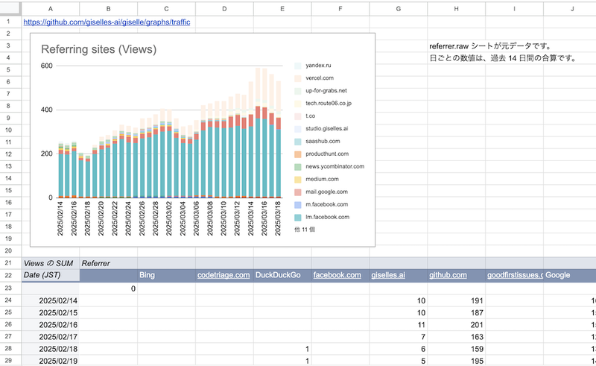Screen dimensions: 596x366
Task: Click the Views の SUM pivot cell
Action: coord(51,263)
